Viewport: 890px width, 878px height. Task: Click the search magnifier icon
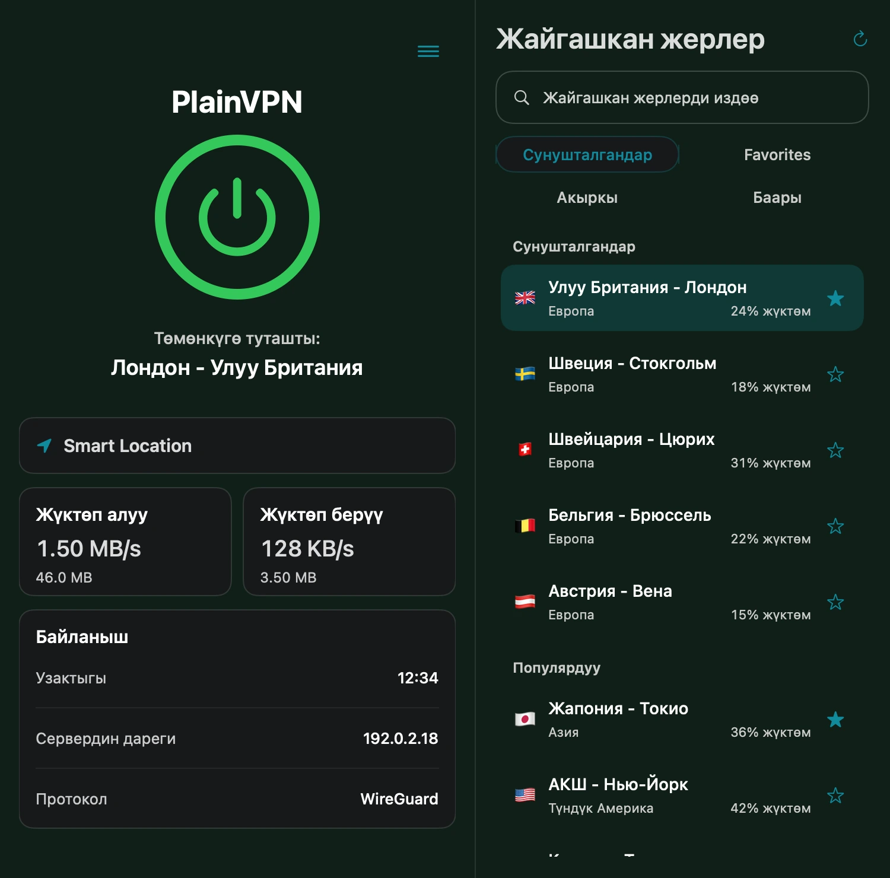click(x=522, y=97)
